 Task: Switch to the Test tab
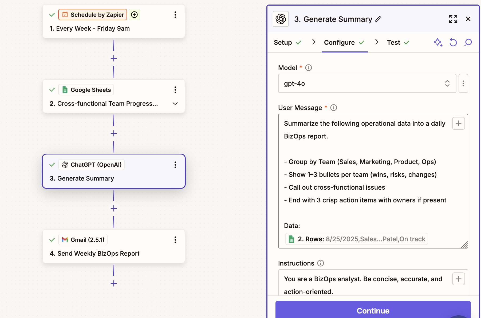[x=398, y=42]
